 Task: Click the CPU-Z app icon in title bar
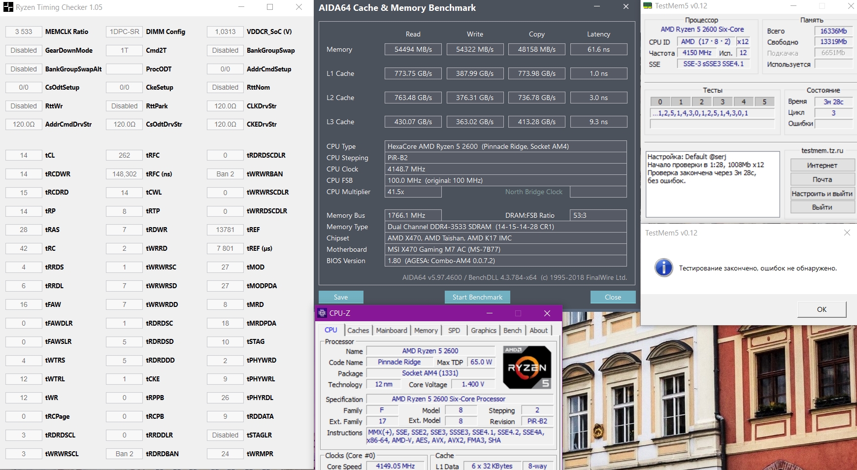pyautogui.click(x=322, y=313)
